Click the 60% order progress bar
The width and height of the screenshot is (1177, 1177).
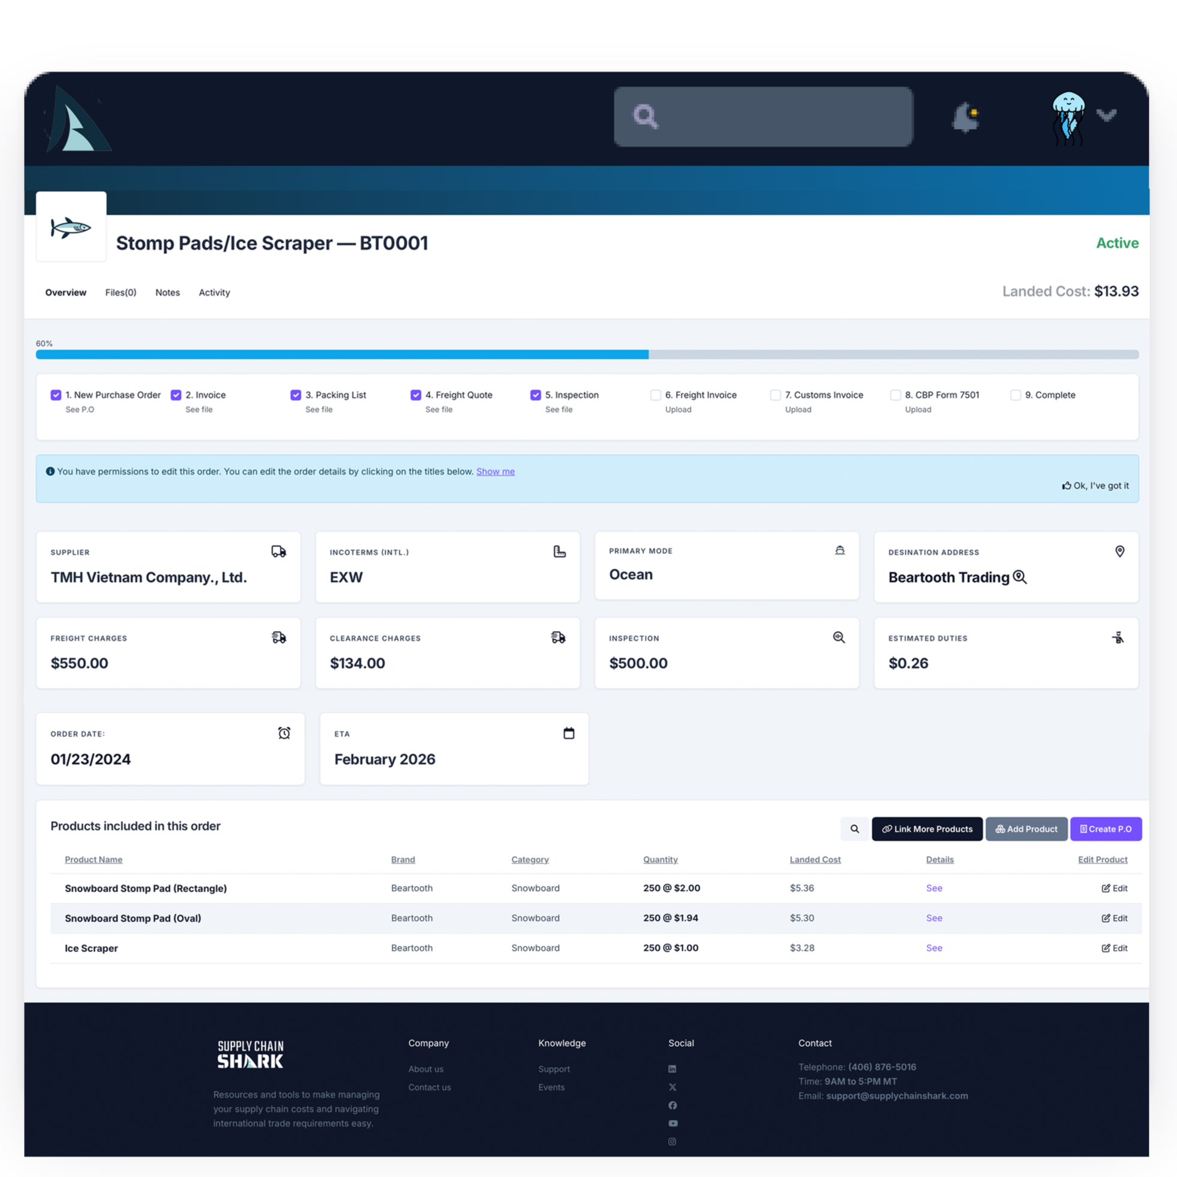coord(587,355)
